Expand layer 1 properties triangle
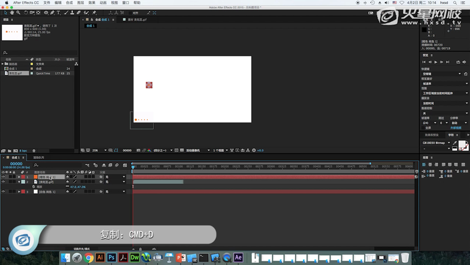This screenshot has height=265, width=470. [19, 177]
